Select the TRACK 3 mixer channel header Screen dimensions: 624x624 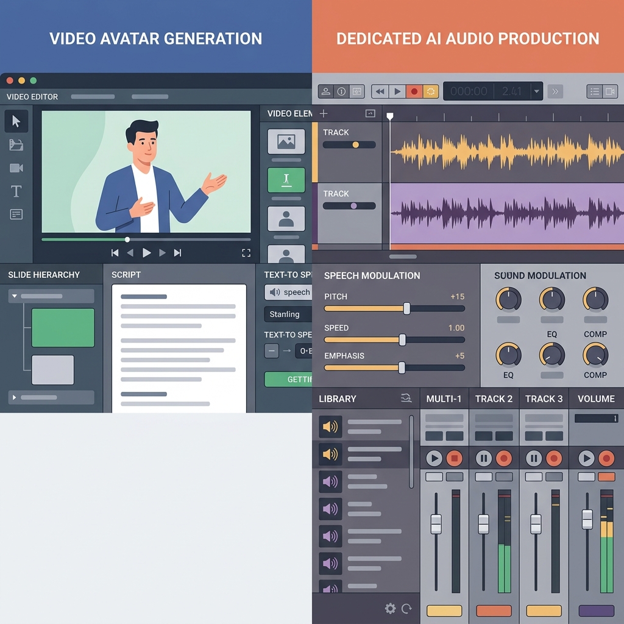coord(544,399)
